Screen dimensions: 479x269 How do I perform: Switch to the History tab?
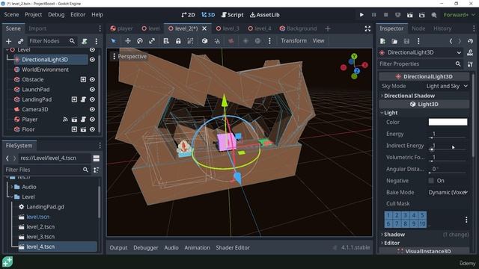(442, 28)
